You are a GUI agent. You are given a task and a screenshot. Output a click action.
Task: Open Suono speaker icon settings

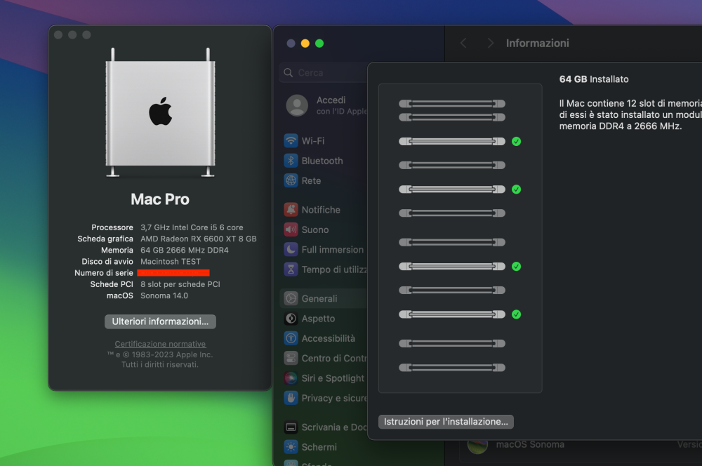pos(291,229)
